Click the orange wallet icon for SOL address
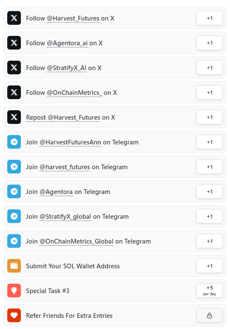This screenshot has height=329, width=230. (x=14, y=266)
